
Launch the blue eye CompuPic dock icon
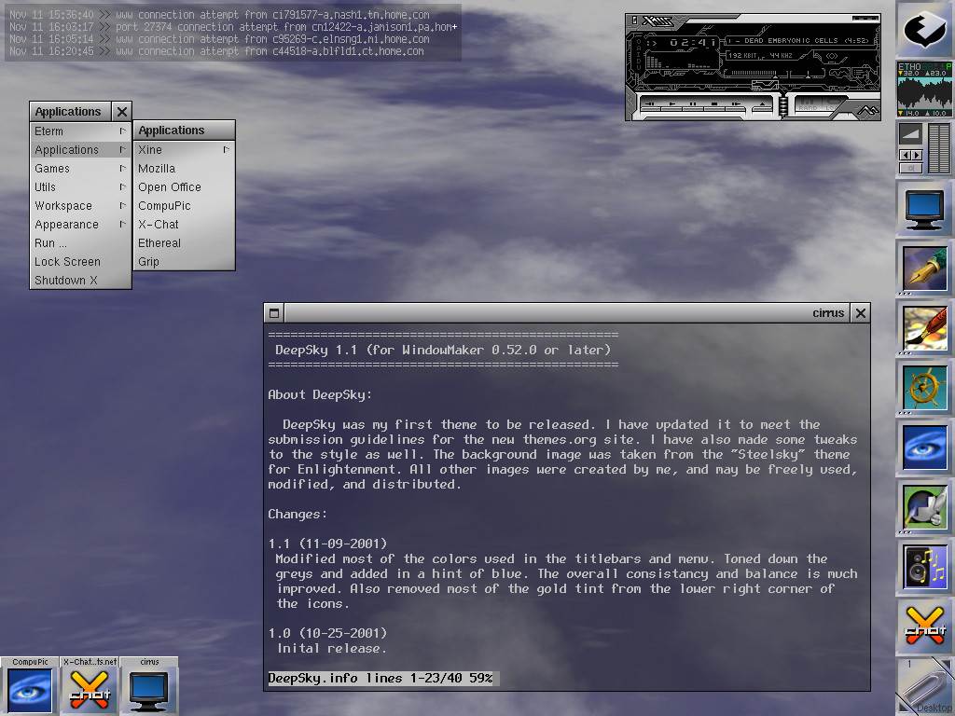[924, 447]
